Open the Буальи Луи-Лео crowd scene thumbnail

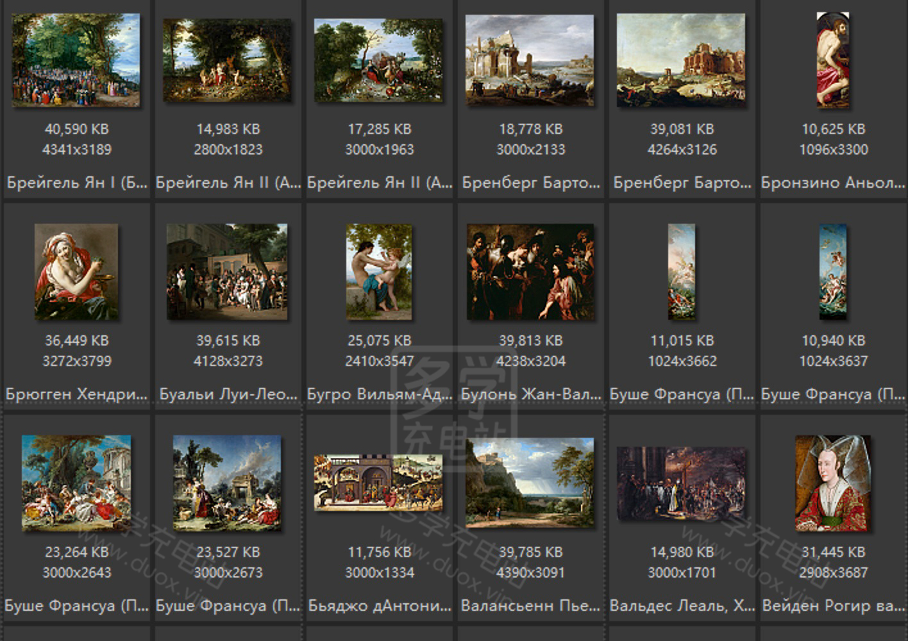click(227, 272)
